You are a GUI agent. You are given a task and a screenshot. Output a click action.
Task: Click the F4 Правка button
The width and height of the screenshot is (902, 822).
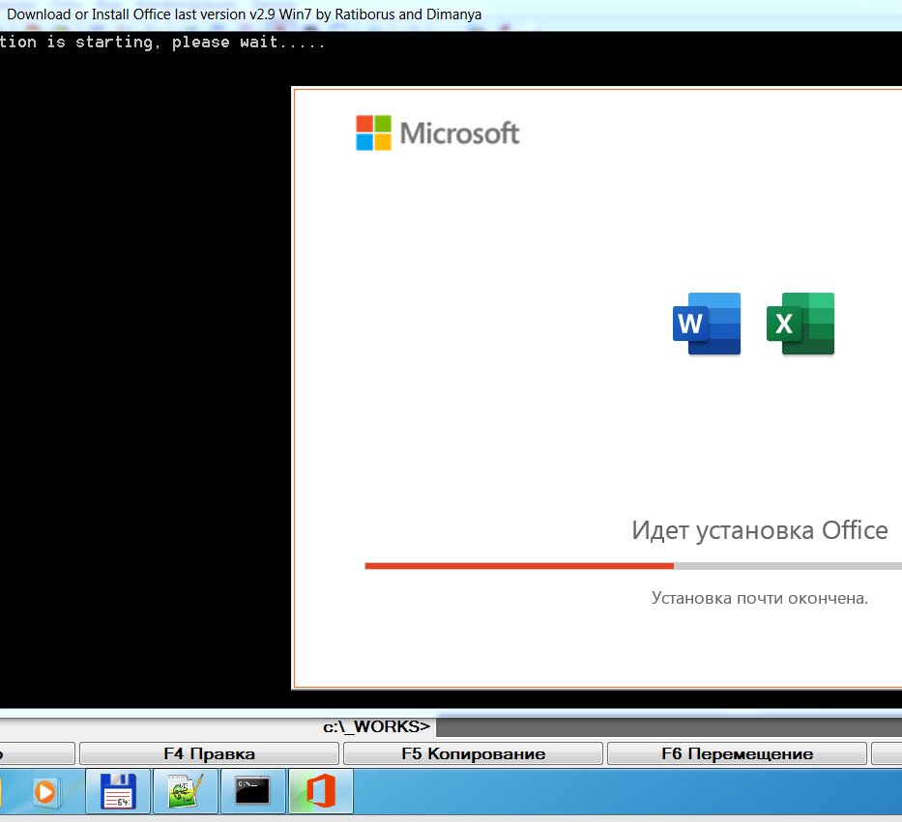coord(209,753)
